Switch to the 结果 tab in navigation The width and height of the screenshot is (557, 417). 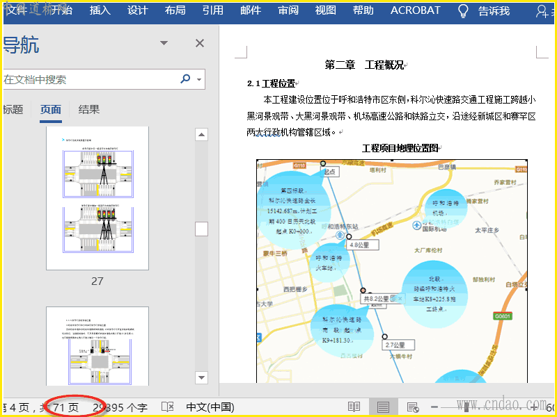(89, 109)
